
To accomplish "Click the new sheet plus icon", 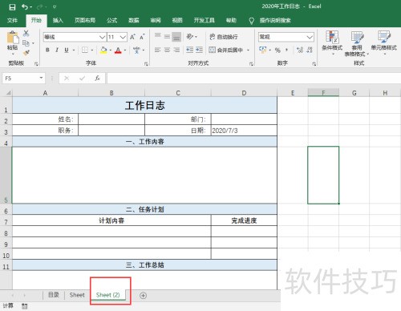I will tap(143, 296).
